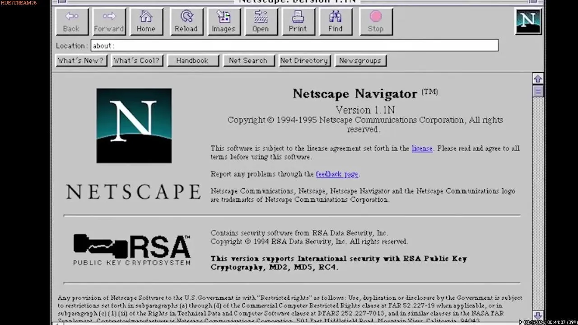Image resolution: width=578 pixels, height=325 pixels.
Task: Follow the feedback page link
Action: click(x=337, y=174)
